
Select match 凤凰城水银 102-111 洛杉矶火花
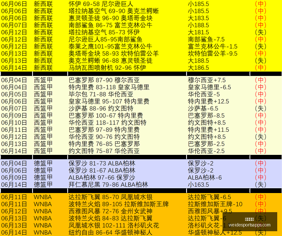[114, 226]
